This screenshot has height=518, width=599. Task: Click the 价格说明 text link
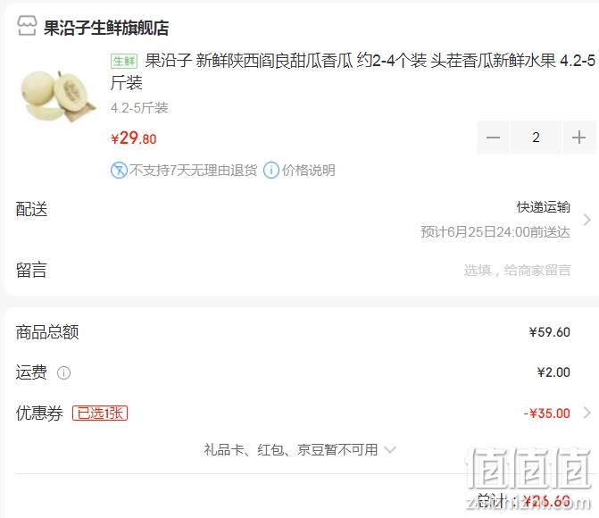(x=309, y=170)
